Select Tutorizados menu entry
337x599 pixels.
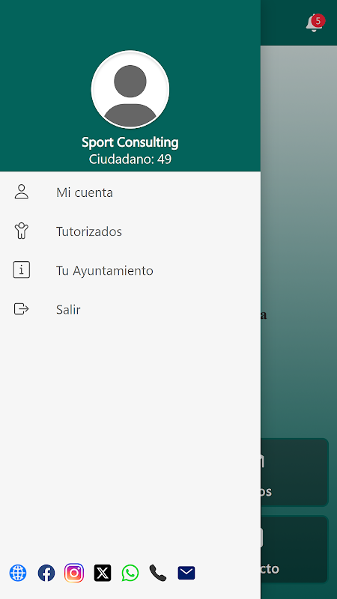[130, 231]
